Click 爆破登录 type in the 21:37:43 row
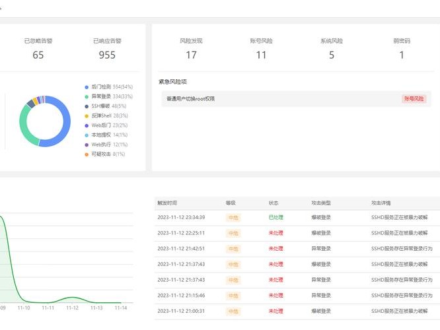This screenshot has width=440, height=330. [x=321, y=265]
